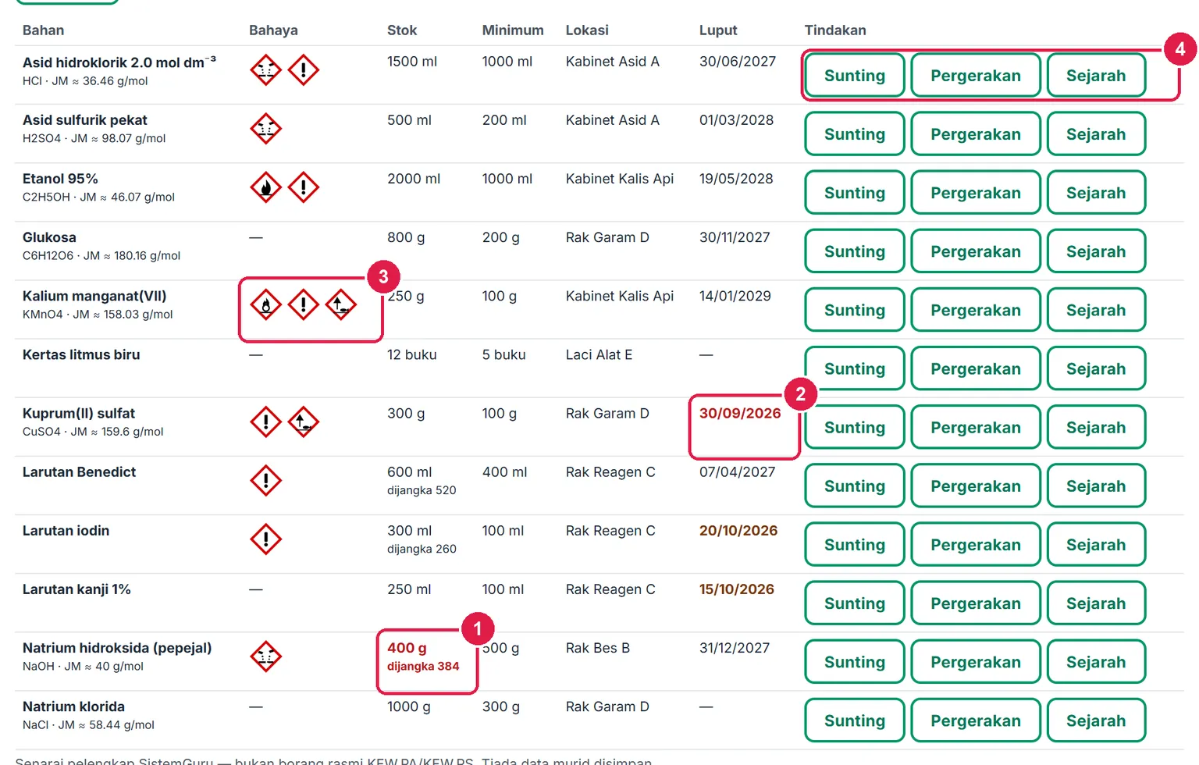Click the exclamation hazard icon for Larutan Benedict
Viewport: 1199px width, 765px height.
(x=265, y=480)
